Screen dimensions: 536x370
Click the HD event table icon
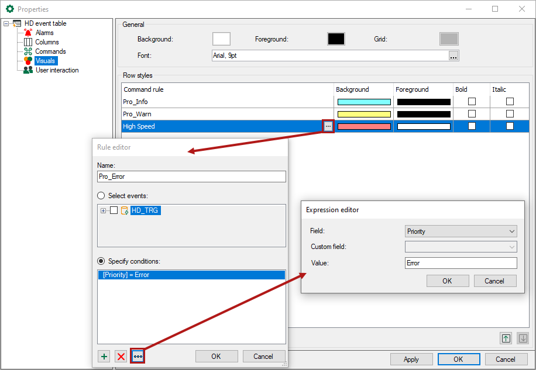point(17,23)
